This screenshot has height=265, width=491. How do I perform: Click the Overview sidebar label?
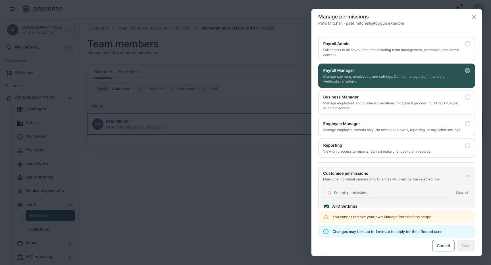coord(24,72)
